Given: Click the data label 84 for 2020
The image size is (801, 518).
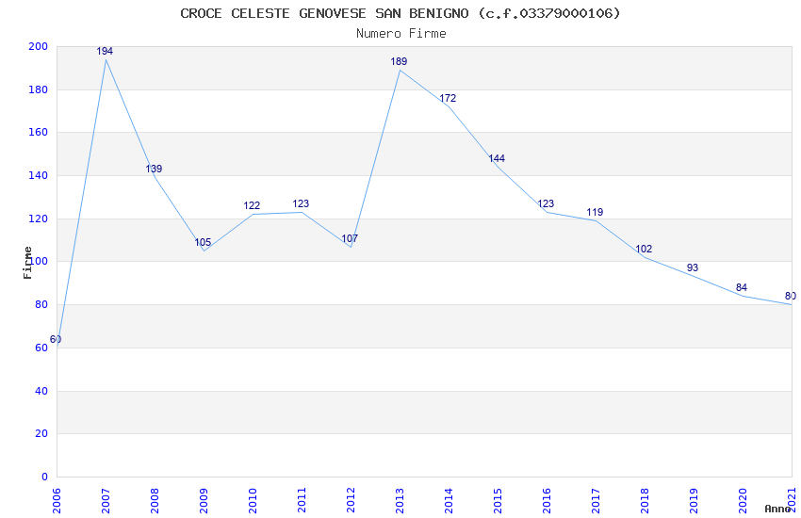Looking at the screenshot, I should [x=742, y=287].
